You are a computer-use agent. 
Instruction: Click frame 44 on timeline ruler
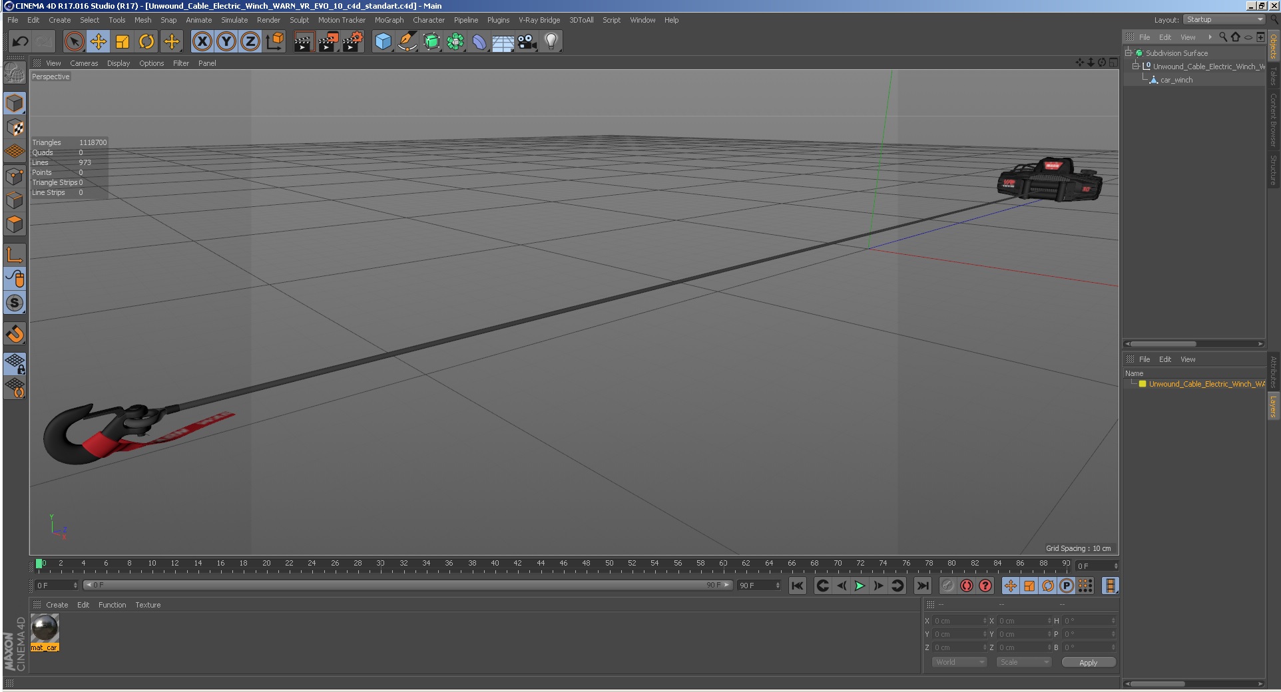pyautogui.click(x=541, y=564)
